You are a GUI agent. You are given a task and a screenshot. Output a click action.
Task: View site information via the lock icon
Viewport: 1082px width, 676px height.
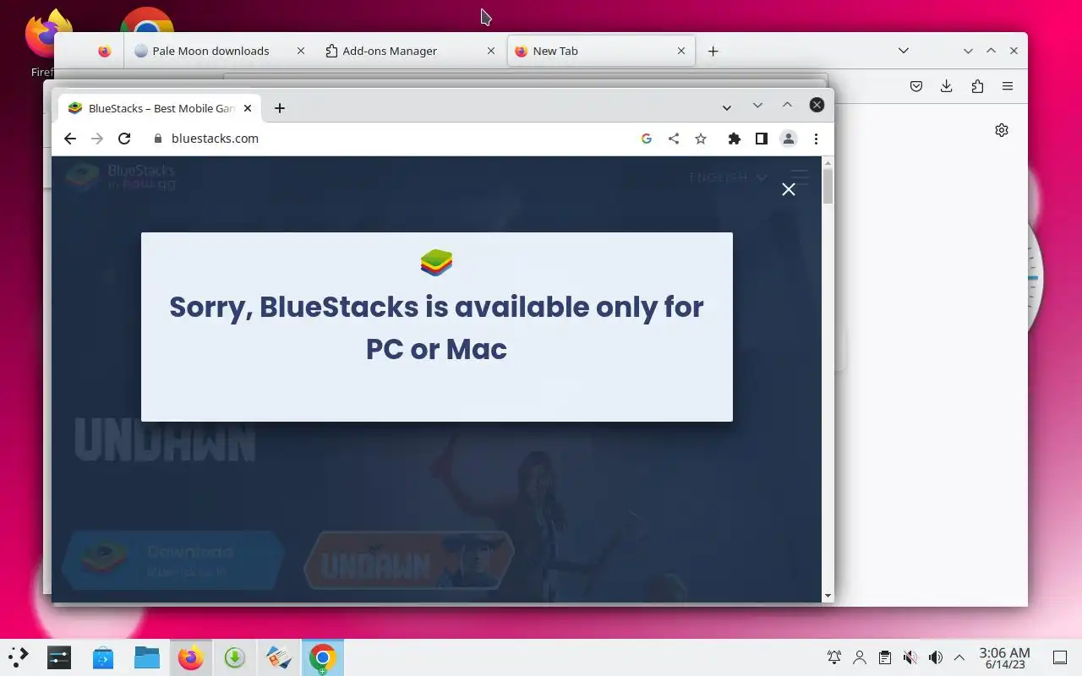[157, 139]
